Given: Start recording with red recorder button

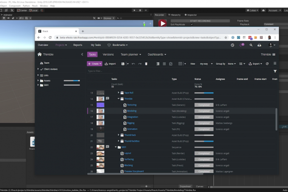Looking at the screenshot, I should [162, 24].
